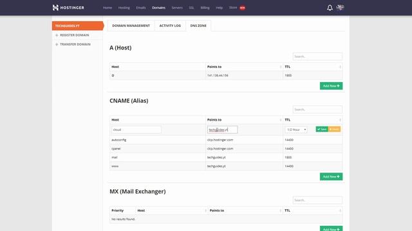Screen dimensions: 412x231
Task: Open Servers in the top navigation
Action: [177, 8]
